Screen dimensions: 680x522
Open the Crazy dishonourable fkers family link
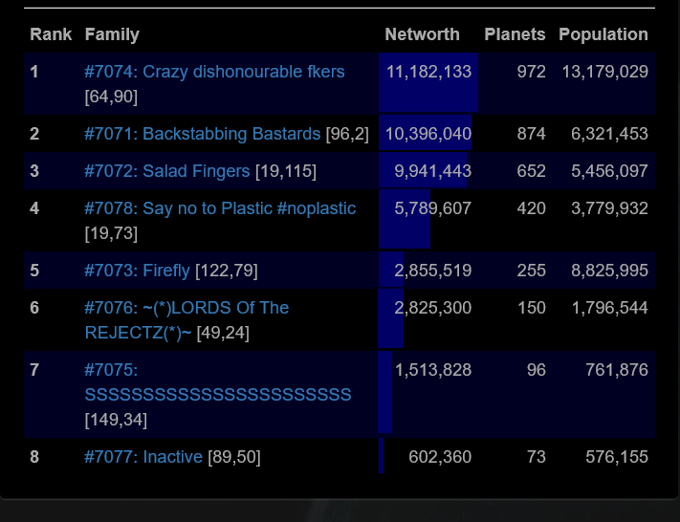point(214,72)
